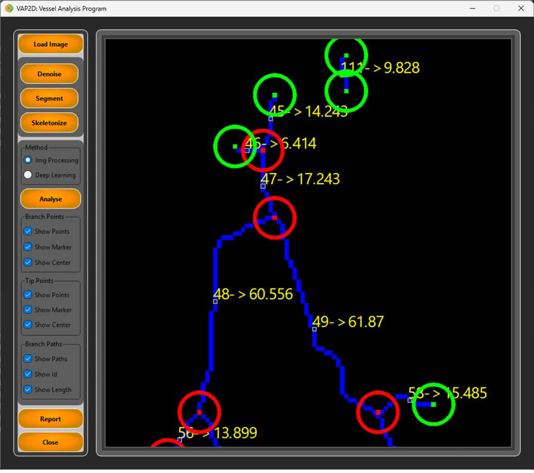Toggle Tip Points Show Marker checkbox
534x473 pixels.
pyautogui.click(x=28, y=309)
